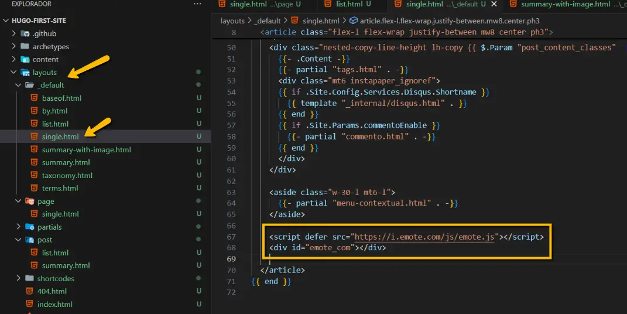Click the emote.js script URL
627x314 pixels.
pos(424,237)
